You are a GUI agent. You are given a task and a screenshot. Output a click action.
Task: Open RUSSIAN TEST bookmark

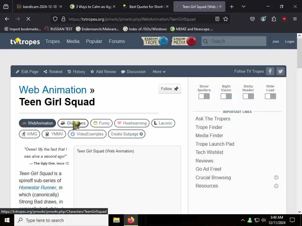(x=59, y=29)
